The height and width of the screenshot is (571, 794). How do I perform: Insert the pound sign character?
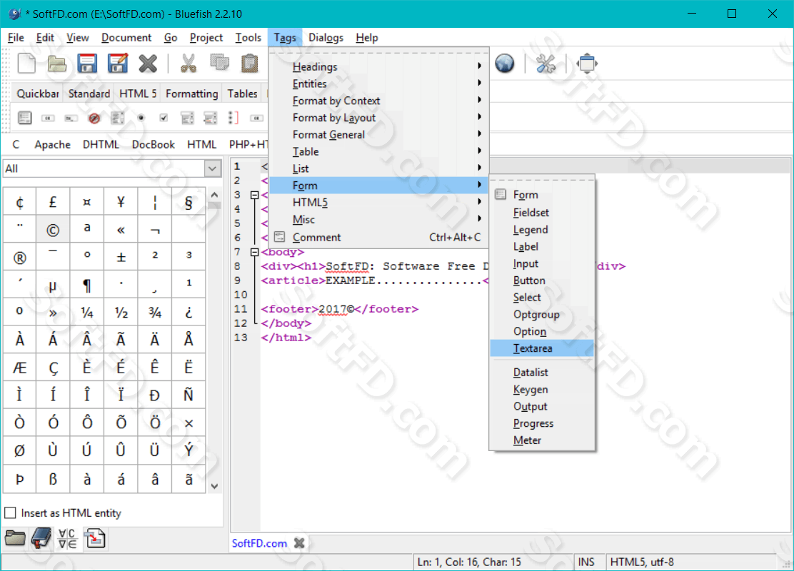click(x=53, y=202)
